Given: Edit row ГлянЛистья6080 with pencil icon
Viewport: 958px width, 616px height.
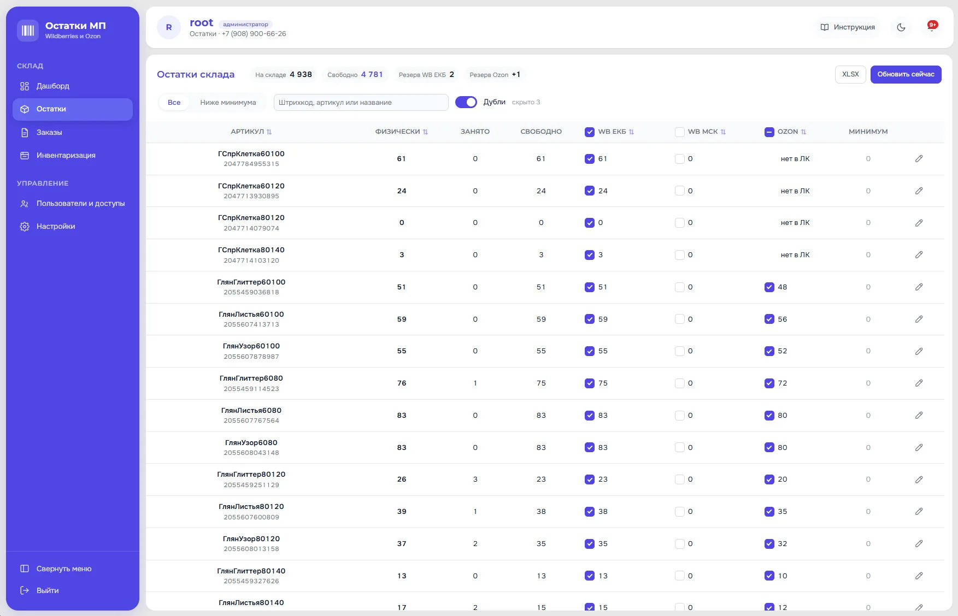Looking at the screenshot, I should 919,416.
